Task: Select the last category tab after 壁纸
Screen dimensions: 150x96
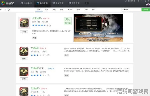Action: pyautogui.click(x=93, y=10)
